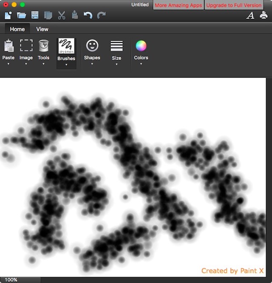Expand the Tools dropdown arrow

[43, 64]
